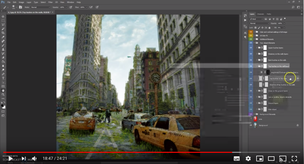Play the video

[x=10, y=159]
